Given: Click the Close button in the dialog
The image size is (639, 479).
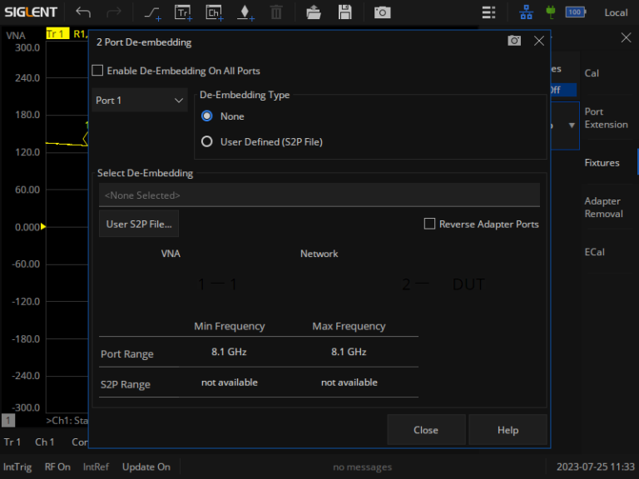Looking at the screenshot, I should pos(425,430).
